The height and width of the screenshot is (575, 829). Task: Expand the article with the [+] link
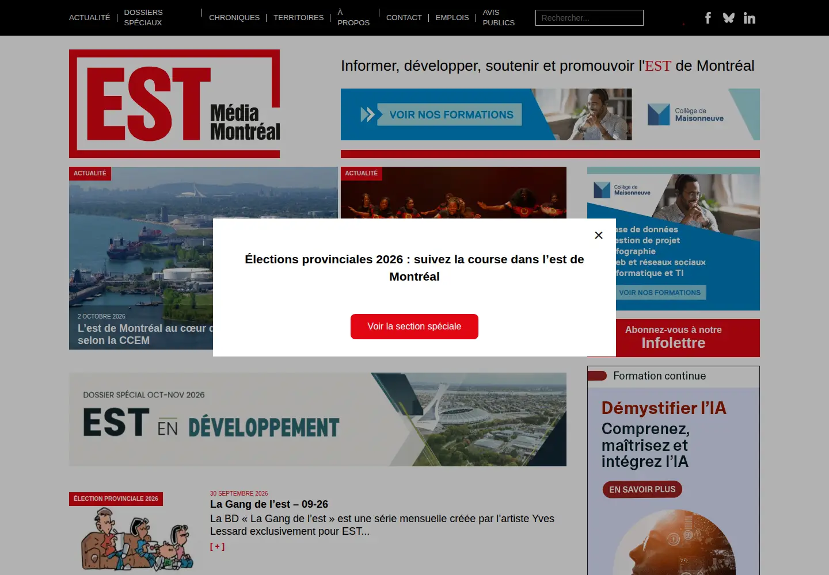click(217, 547)
